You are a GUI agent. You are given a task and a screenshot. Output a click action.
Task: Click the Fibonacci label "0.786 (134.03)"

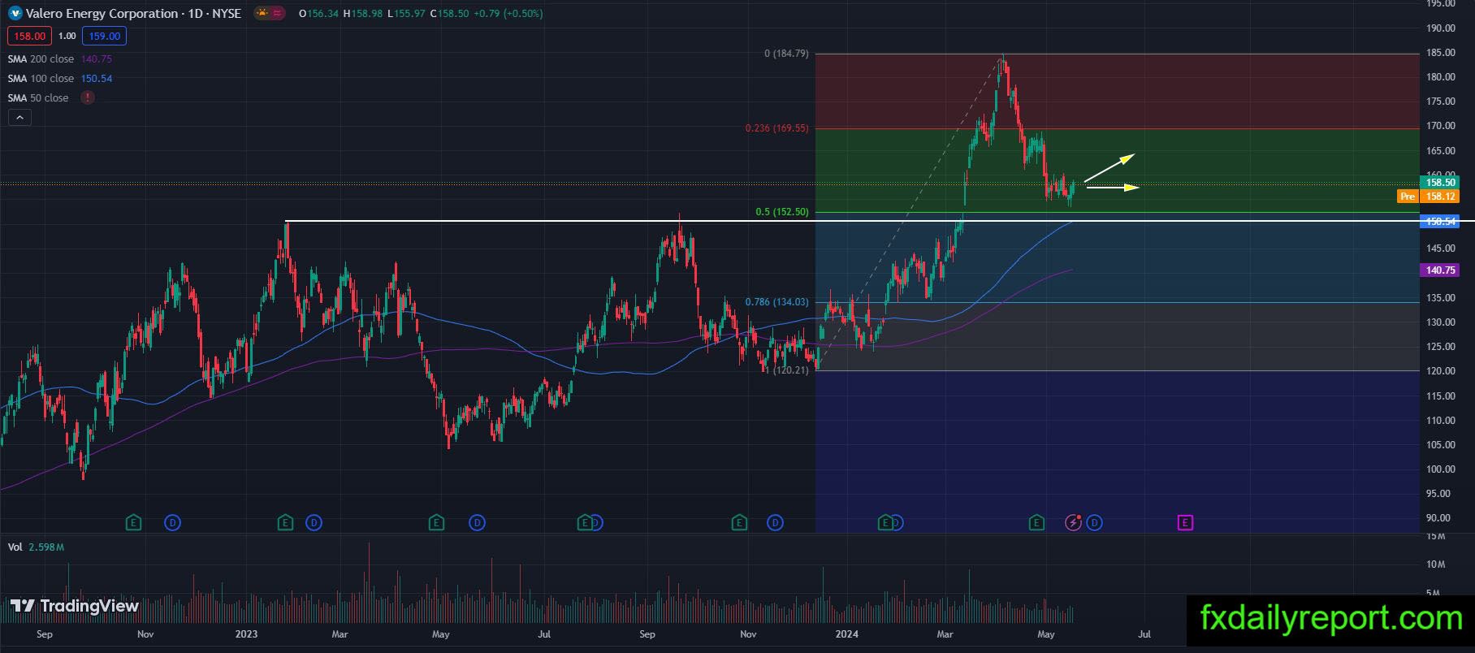[777, 302]
